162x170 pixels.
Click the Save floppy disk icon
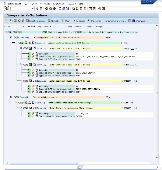click(41, 9)
